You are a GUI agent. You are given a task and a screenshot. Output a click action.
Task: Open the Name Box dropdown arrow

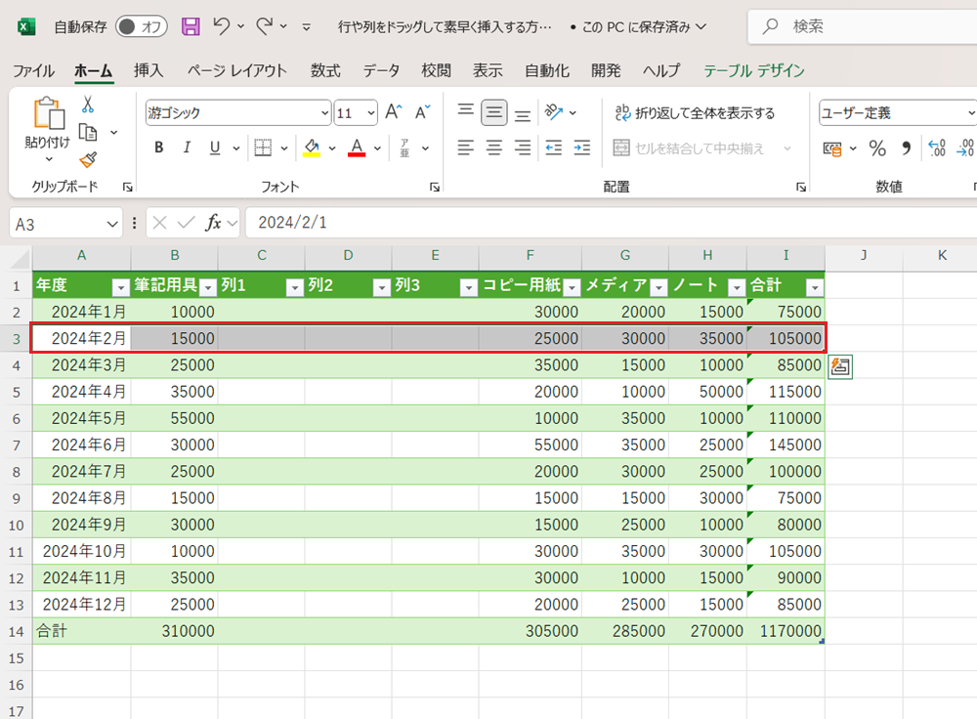112,224
